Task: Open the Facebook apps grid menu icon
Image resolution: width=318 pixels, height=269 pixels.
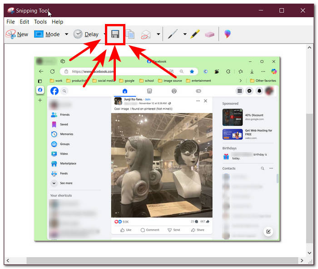Action: (239, 91)
